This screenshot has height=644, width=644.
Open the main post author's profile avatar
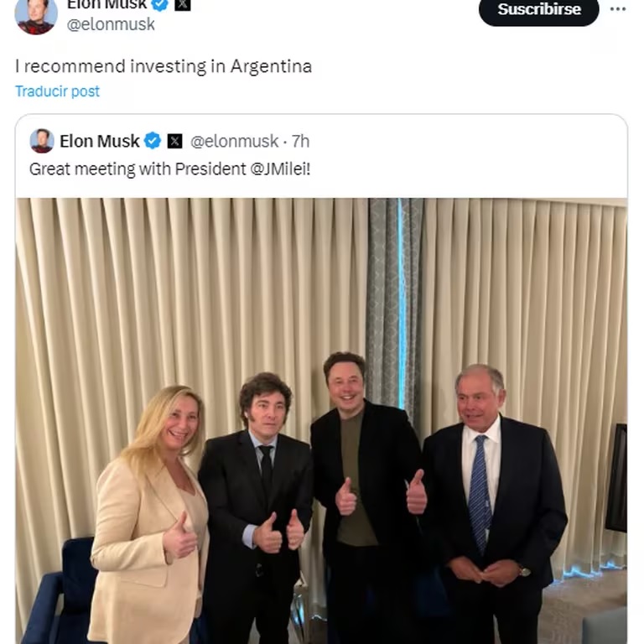[x=36, y=15]
